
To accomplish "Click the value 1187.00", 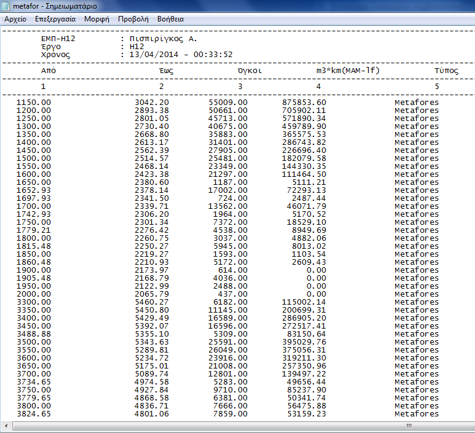I will click(x=230, y=182).
